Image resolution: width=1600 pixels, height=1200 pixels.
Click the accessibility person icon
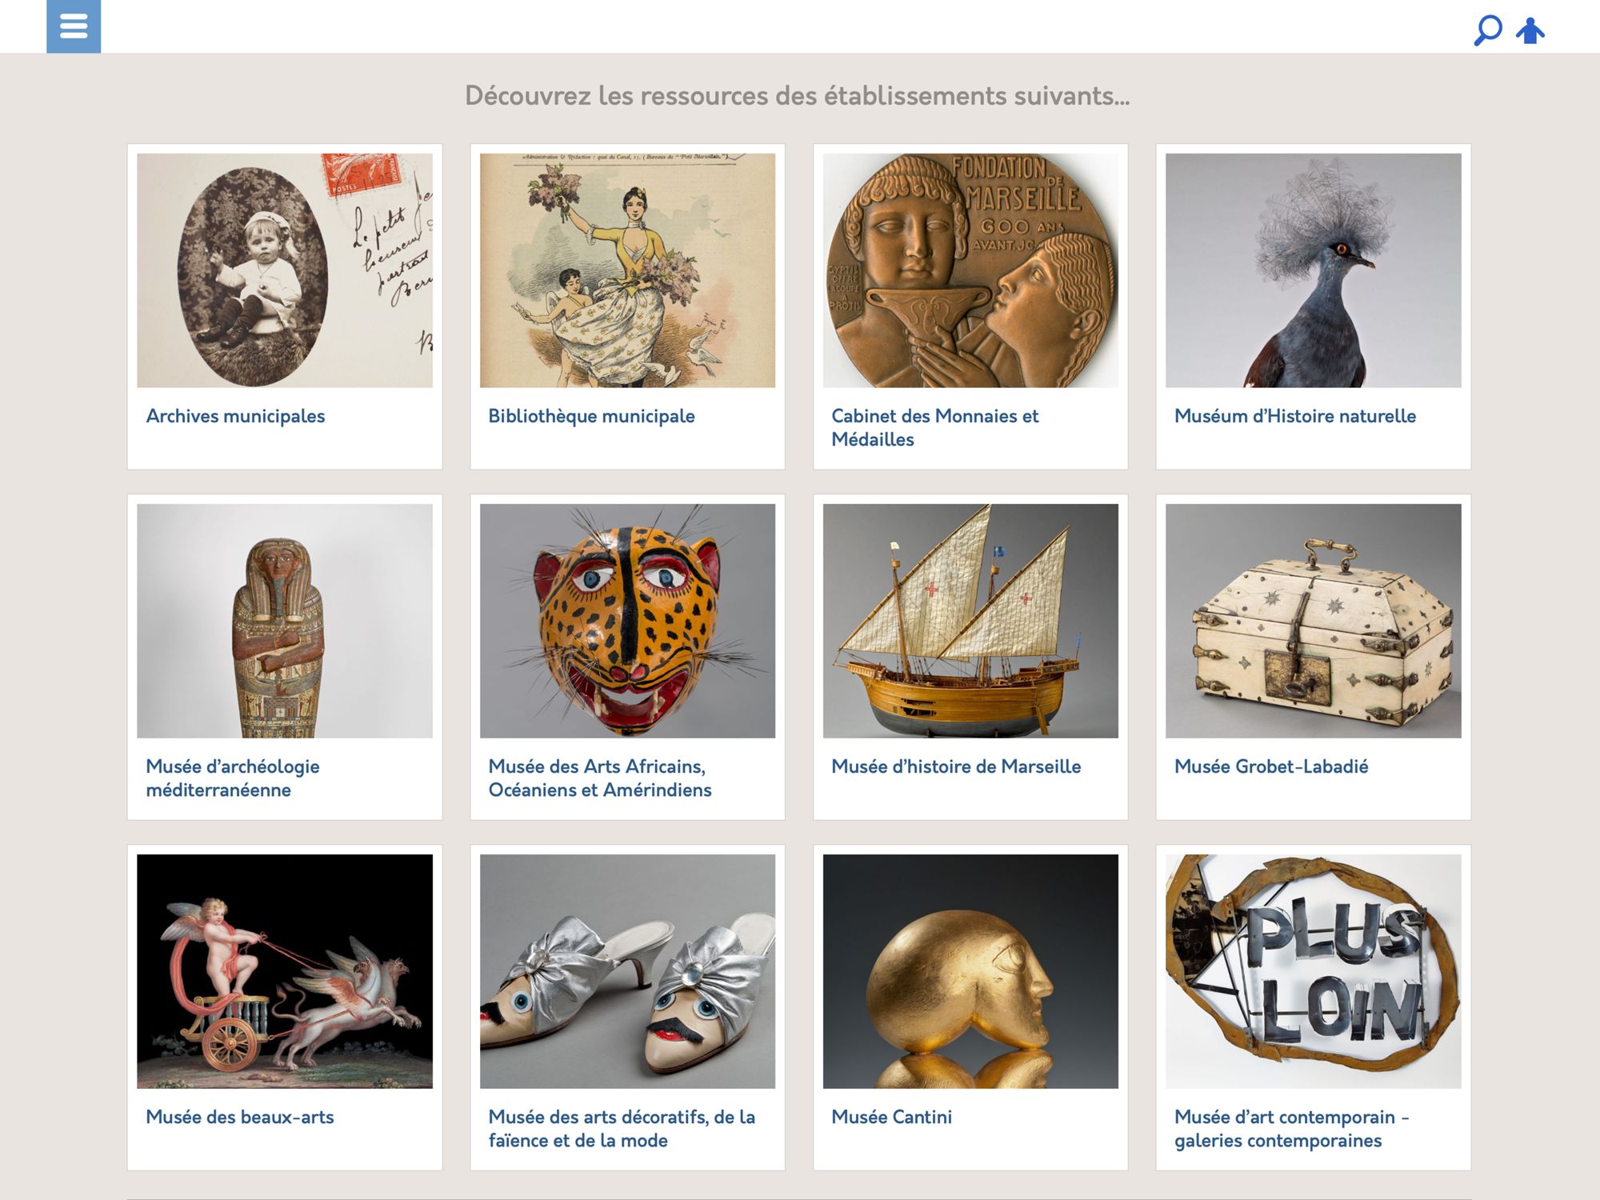pyautogui.click(x=1530, y=31)
